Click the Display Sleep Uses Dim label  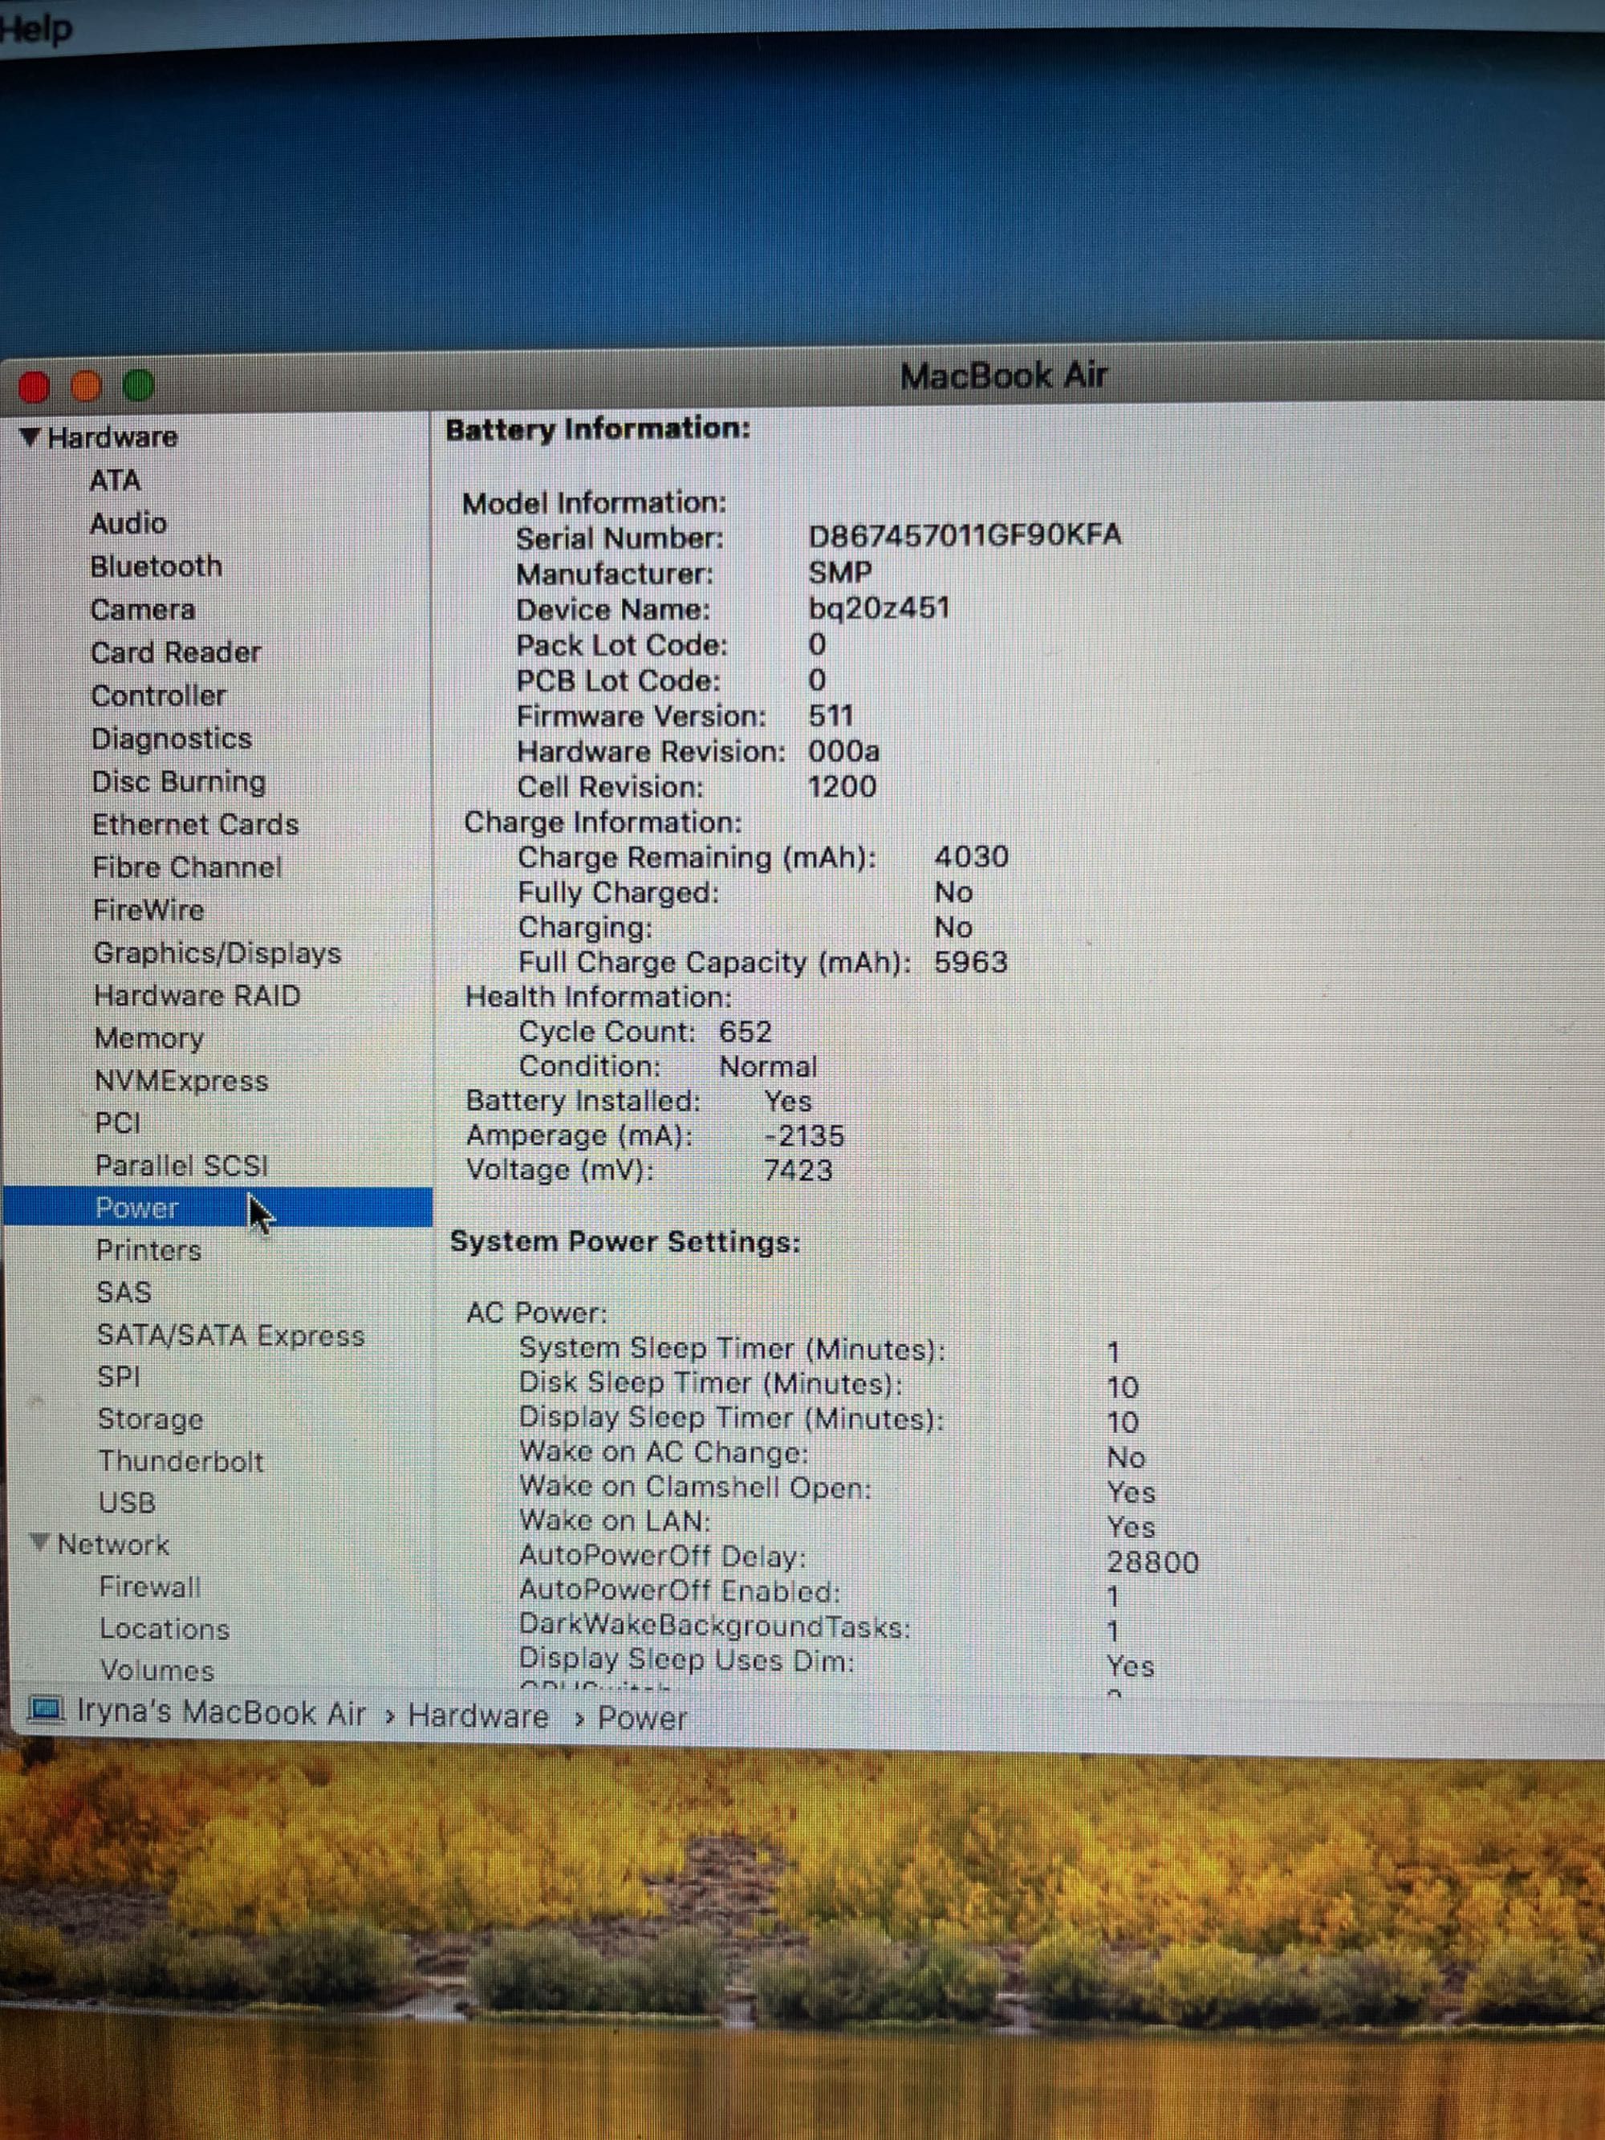(x=686, y=1660)
